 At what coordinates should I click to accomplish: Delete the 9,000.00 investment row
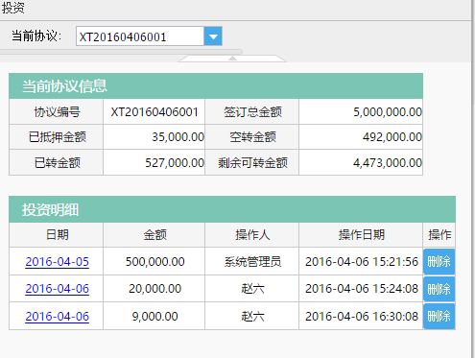[439, 317]
